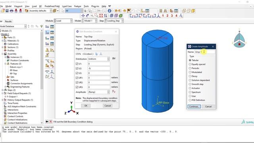Select the Smooth step amplitude type

coord(190,84)
